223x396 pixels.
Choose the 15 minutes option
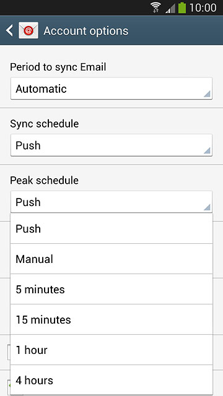pyautogui.click(x=111, y=319)
